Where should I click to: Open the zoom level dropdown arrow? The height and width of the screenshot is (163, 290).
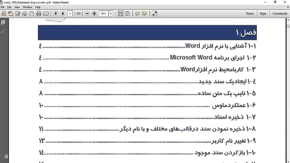point(111,14)
